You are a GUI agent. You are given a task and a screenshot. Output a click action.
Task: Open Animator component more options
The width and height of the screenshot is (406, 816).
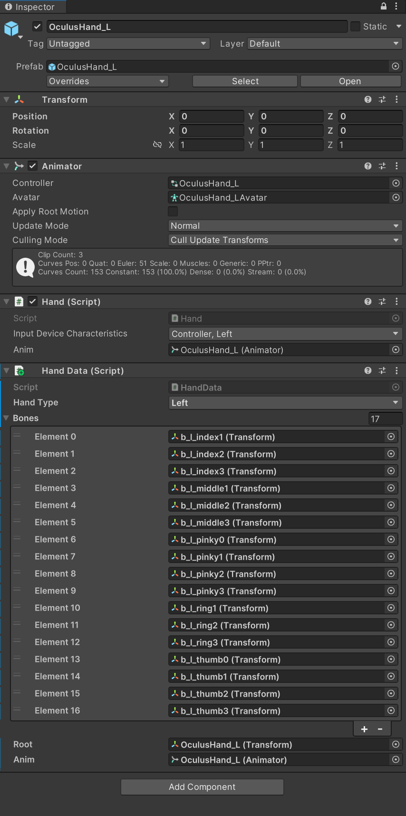click(x=396, y=166)
